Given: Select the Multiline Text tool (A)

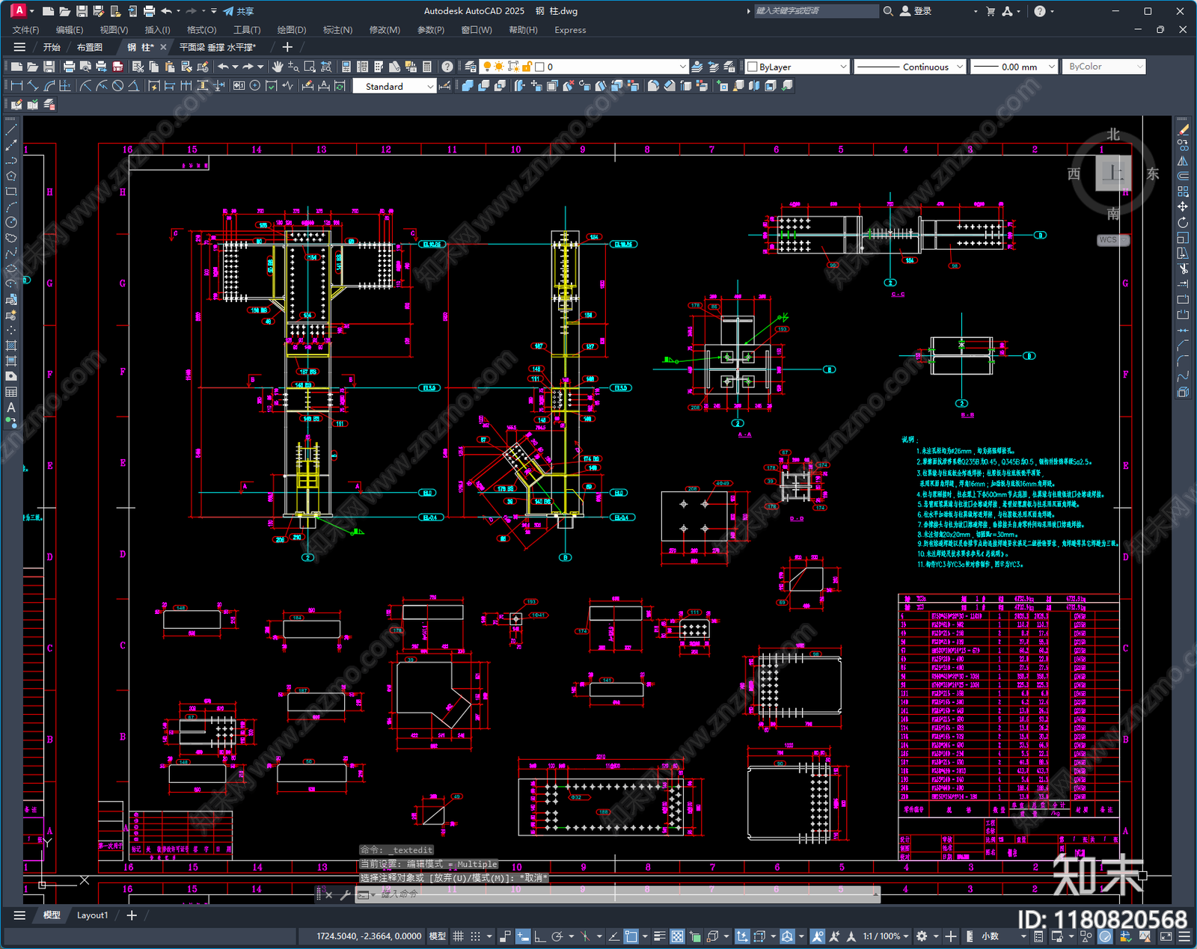Looking at the screenshot, I should coord(11,408).
